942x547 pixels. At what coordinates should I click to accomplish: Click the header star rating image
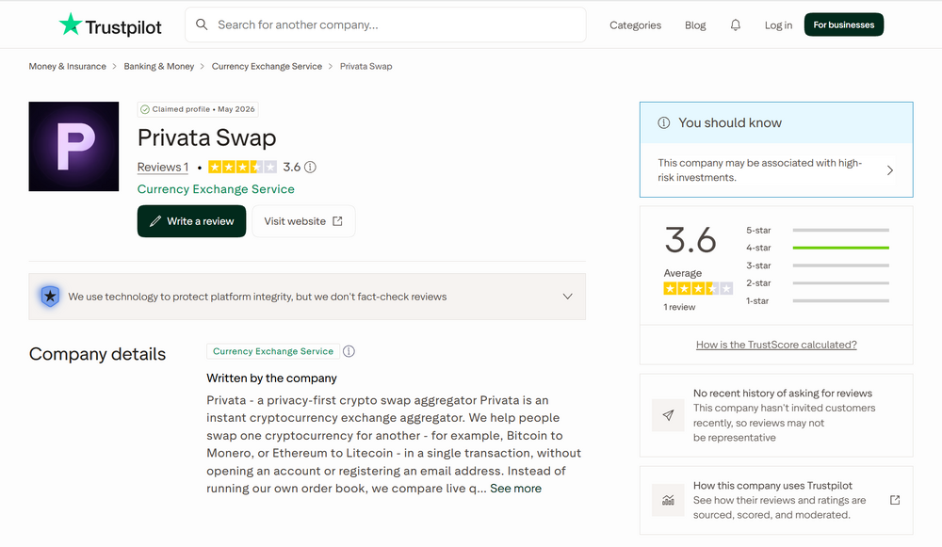pos(243,167)
